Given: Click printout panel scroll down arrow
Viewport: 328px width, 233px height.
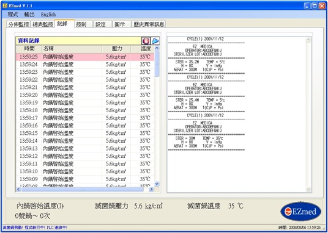Looking at the screenshot, I should click(x=308, y=189).
